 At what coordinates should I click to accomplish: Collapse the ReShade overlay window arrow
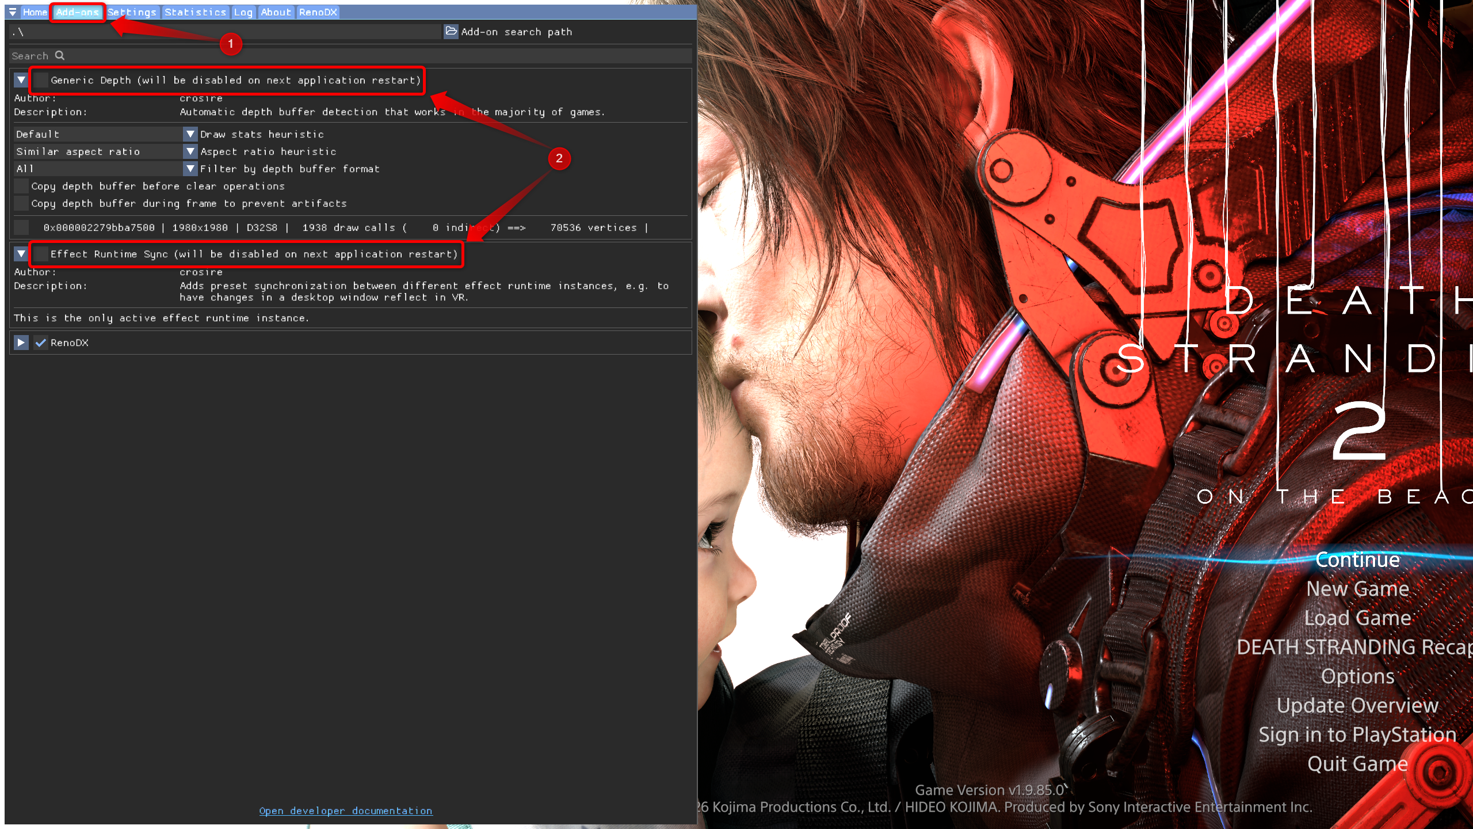pos(12,12)
